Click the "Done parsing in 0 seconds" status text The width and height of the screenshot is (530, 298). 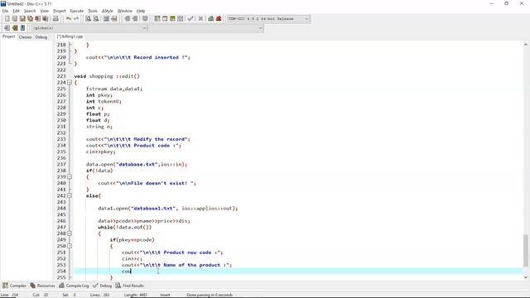(x=210, y=295)
